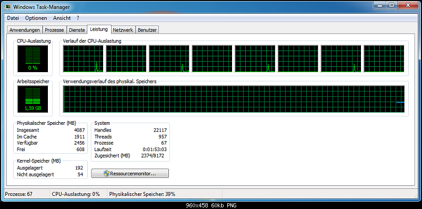Open the ? help menu
This screenshot has width=422, height=209.
(78, 18)
